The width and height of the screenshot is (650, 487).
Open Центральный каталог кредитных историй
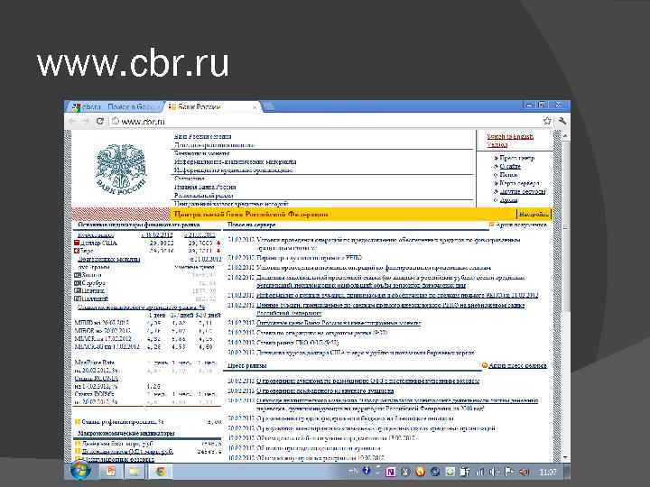click(x=231, y=203)
